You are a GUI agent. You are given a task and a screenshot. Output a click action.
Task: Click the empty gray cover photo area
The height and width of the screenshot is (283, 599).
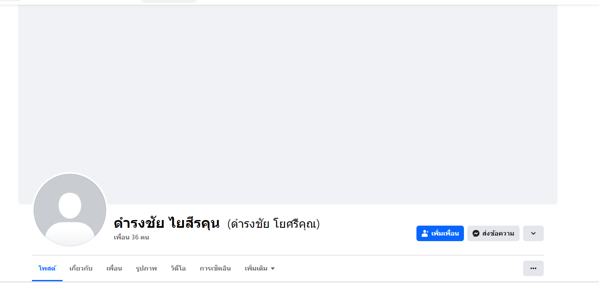tap(287, 104)
